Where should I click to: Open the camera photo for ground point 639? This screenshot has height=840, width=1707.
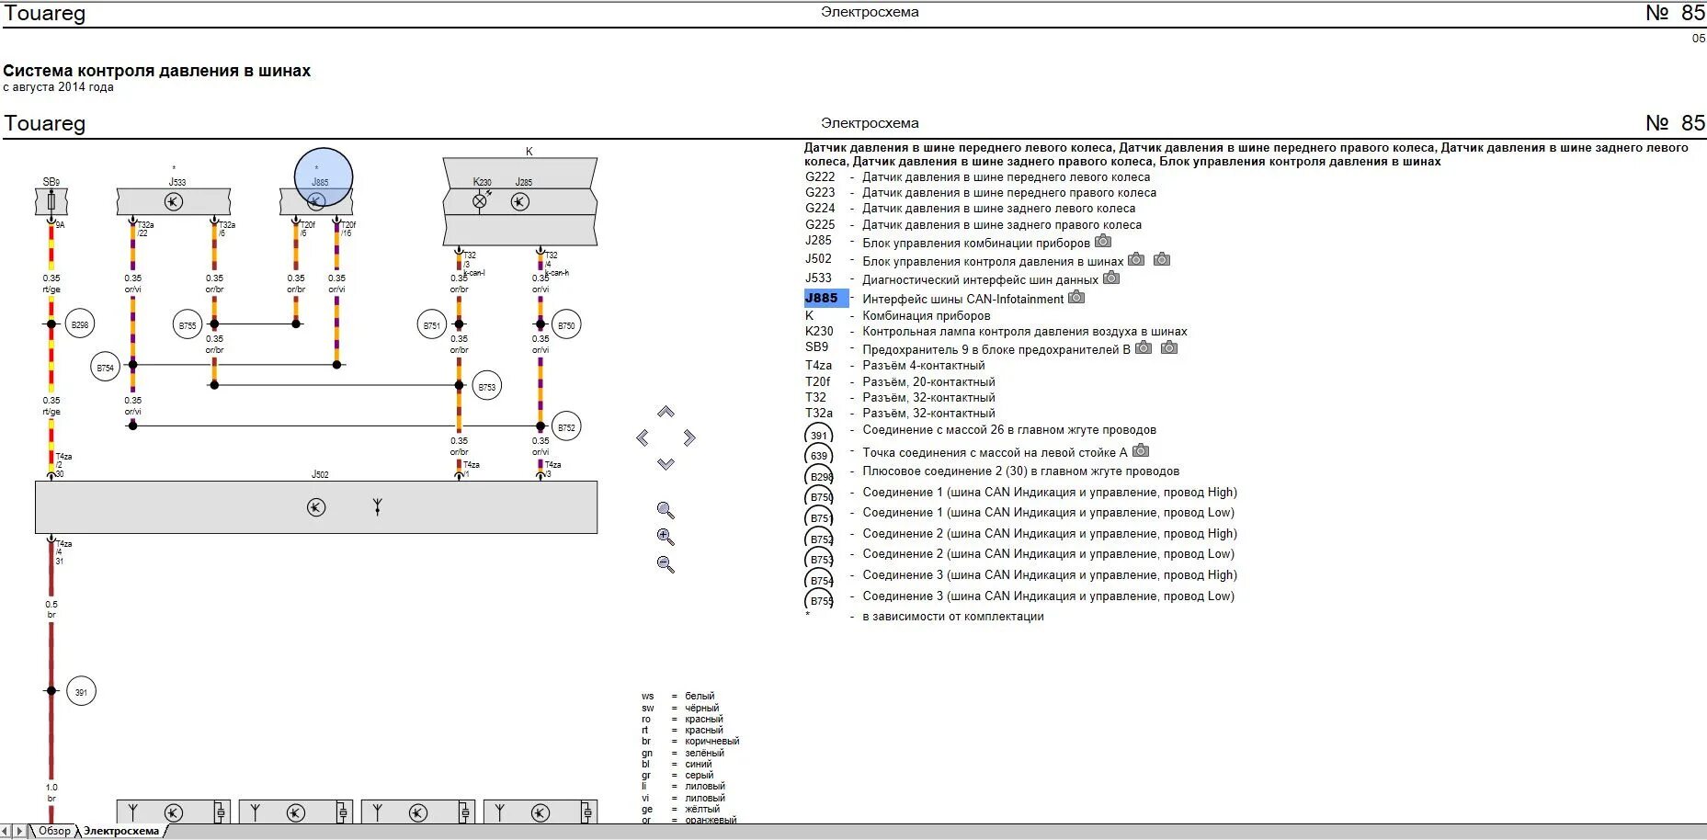pos(1141,450)
